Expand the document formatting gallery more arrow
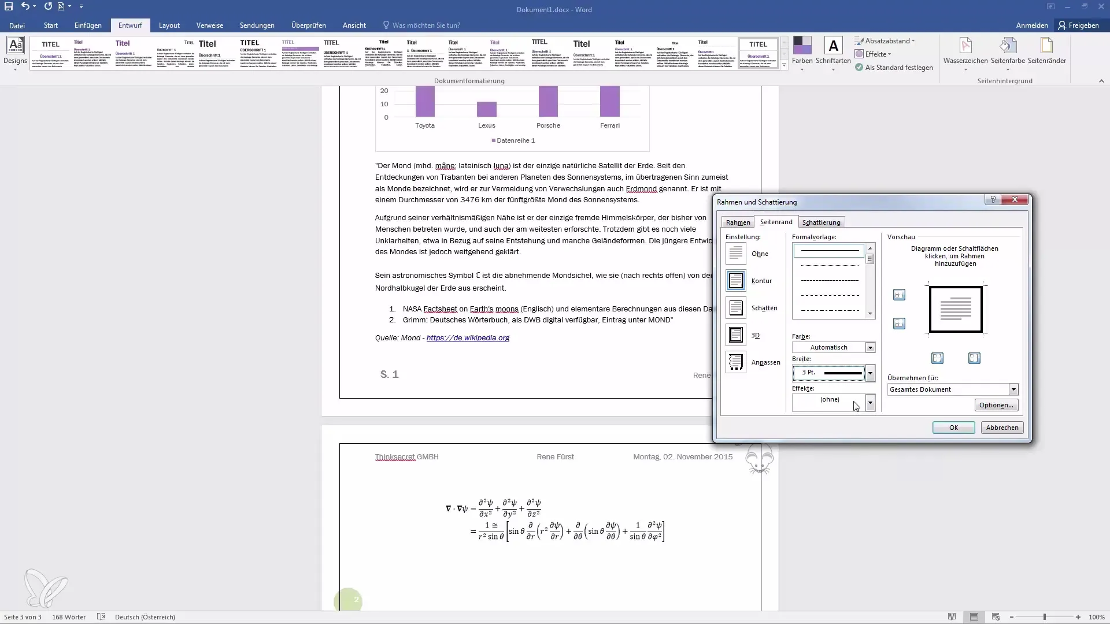The width and height of the screenshot is (1110, 624). pyautogui.click(x=784, y=65)
